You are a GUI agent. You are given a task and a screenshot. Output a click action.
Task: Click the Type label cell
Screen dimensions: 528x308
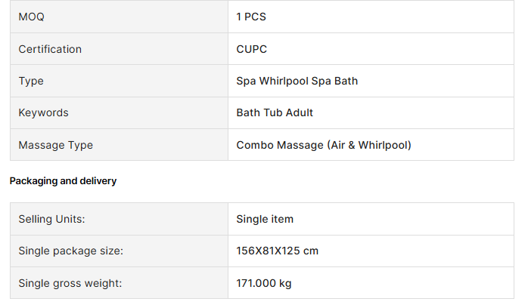coord(119,81)
